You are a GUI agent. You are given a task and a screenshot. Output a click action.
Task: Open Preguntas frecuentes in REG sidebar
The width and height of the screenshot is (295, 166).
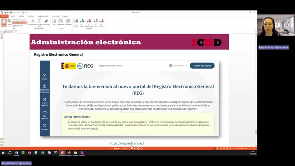tap(45, 89)
